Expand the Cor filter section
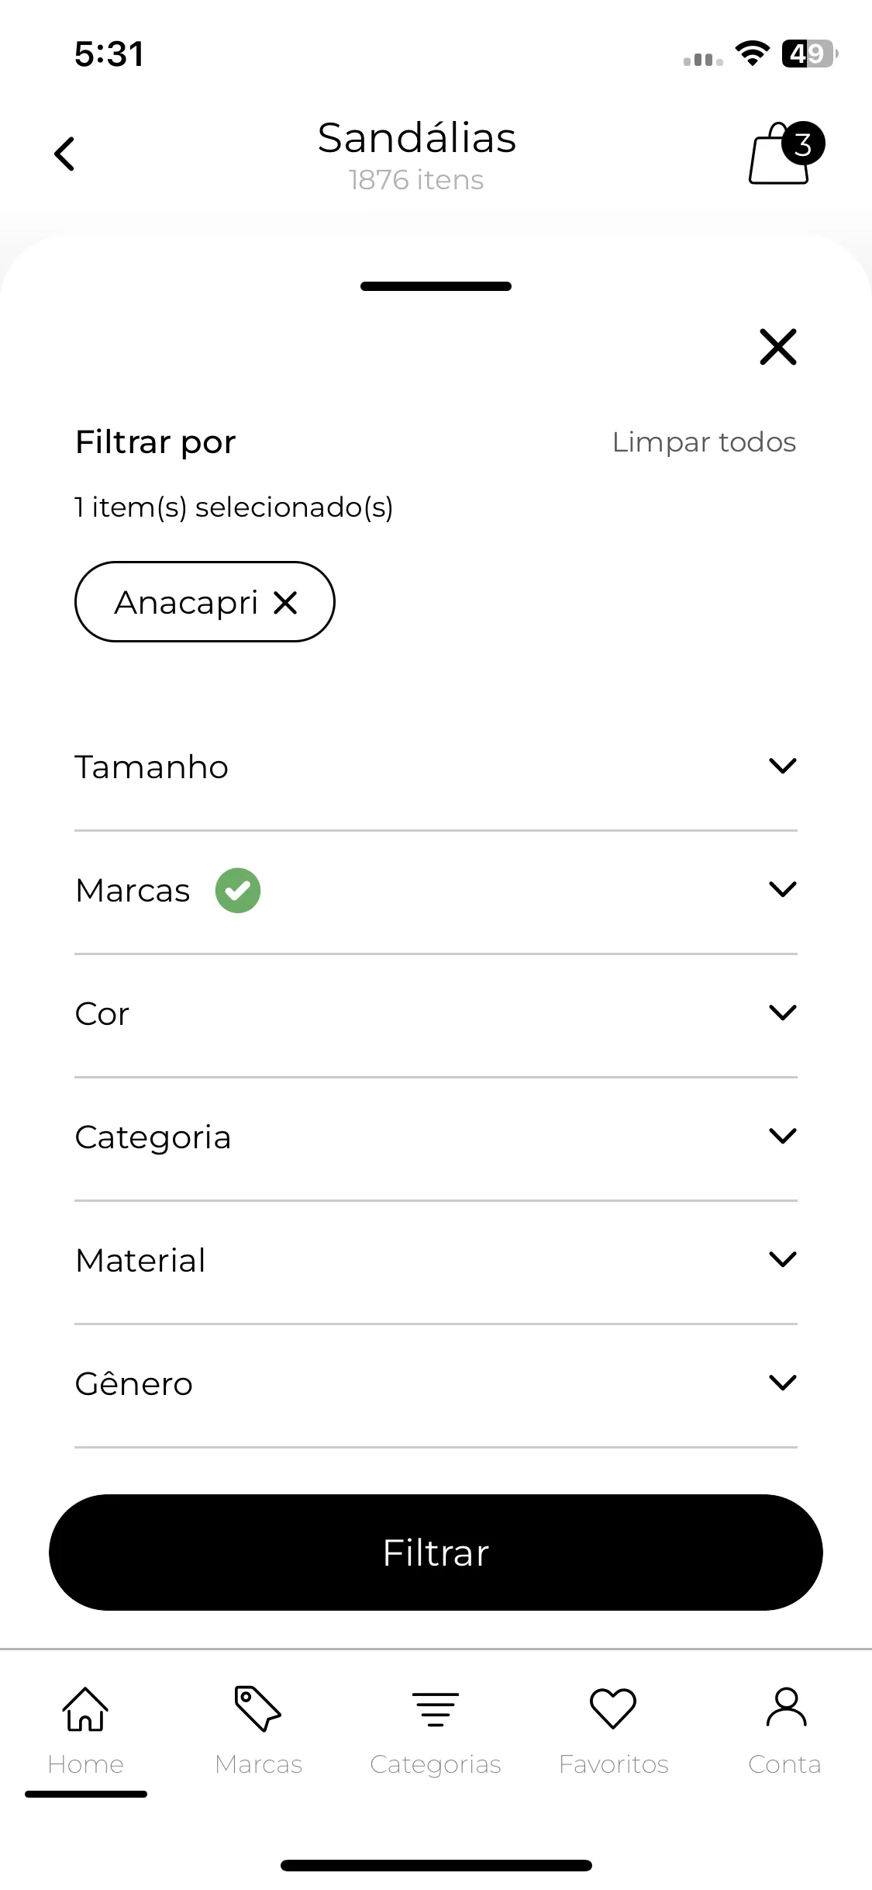Viewport: 872px width, 1890px height. [436, 1013]
